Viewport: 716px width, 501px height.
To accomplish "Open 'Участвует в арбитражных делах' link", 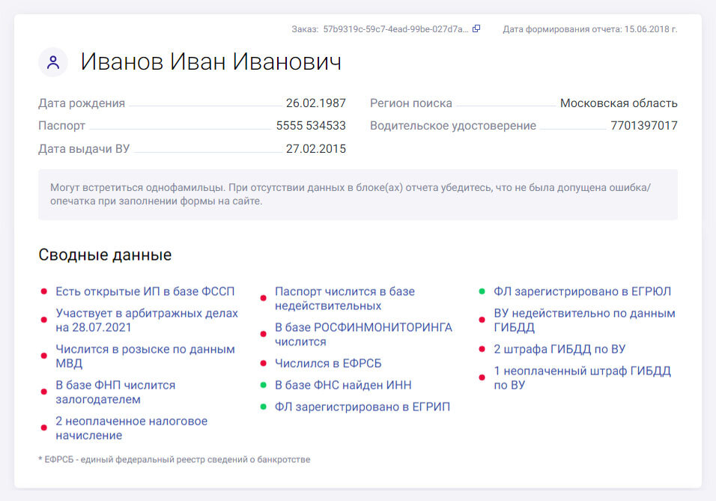I will pyautogui.click(x=147, y=321).
